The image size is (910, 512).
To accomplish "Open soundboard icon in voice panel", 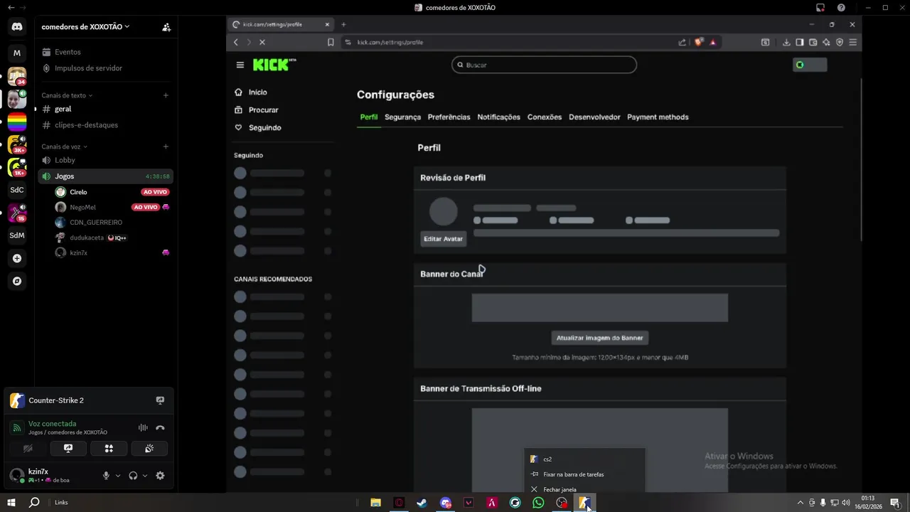I will (x=149, y=449).
